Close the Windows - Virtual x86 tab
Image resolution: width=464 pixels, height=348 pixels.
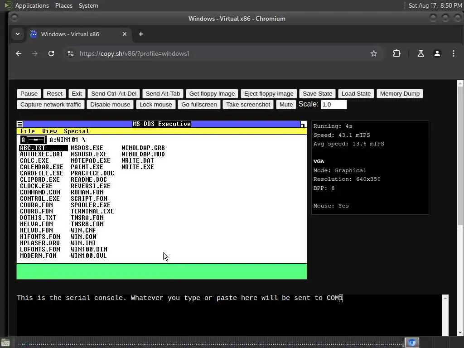tap(125, 34)
